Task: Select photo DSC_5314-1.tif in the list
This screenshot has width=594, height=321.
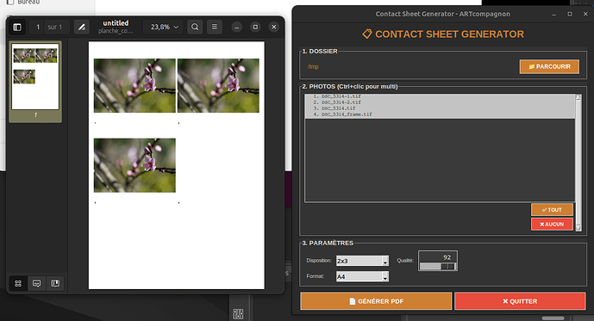Action: 440,96
